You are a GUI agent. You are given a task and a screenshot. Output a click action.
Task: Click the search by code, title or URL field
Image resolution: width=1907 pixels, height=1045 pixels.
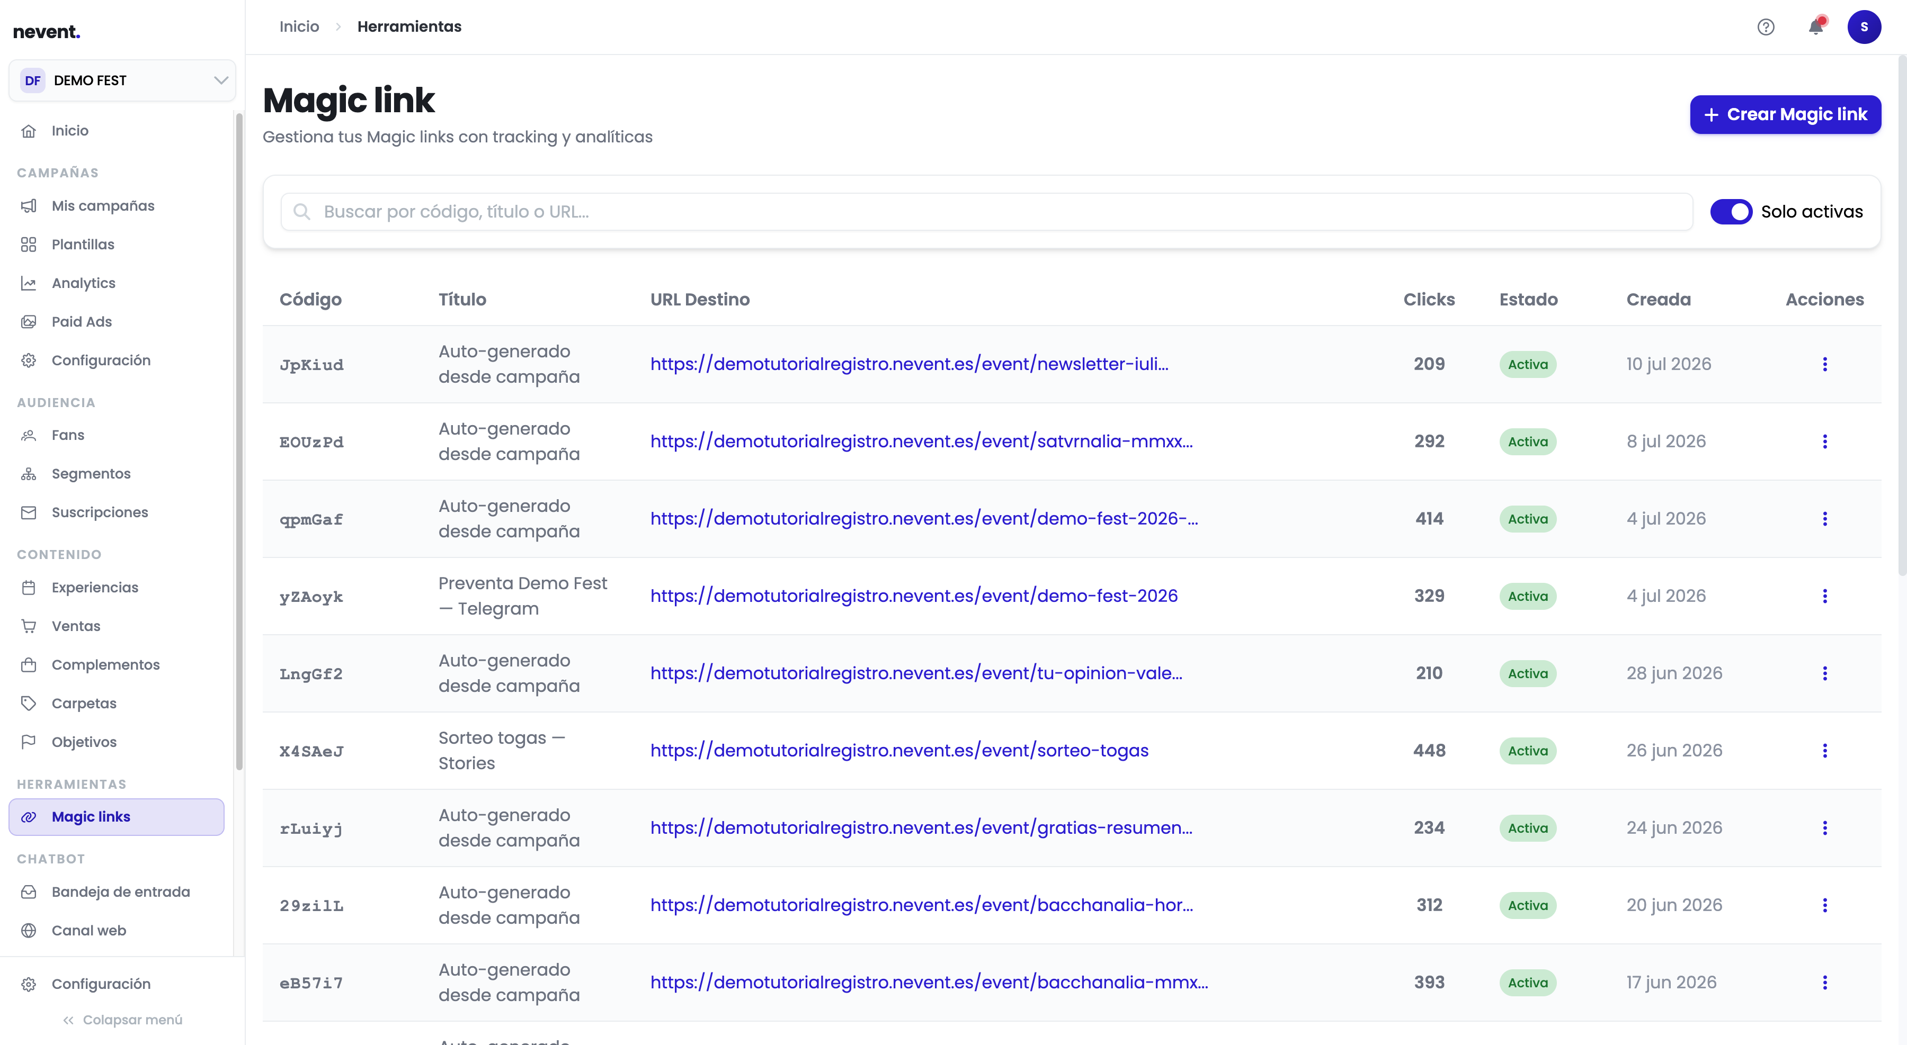point(986,212)
